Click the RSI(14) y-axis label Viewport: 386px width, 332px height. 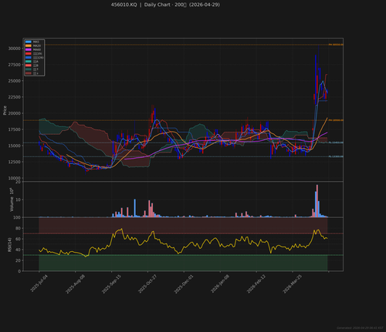[9, 245]
